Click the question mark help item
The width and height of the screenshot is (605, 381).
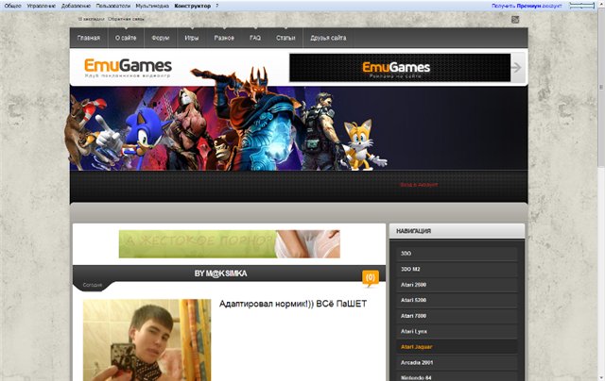[x=217, y=6]
